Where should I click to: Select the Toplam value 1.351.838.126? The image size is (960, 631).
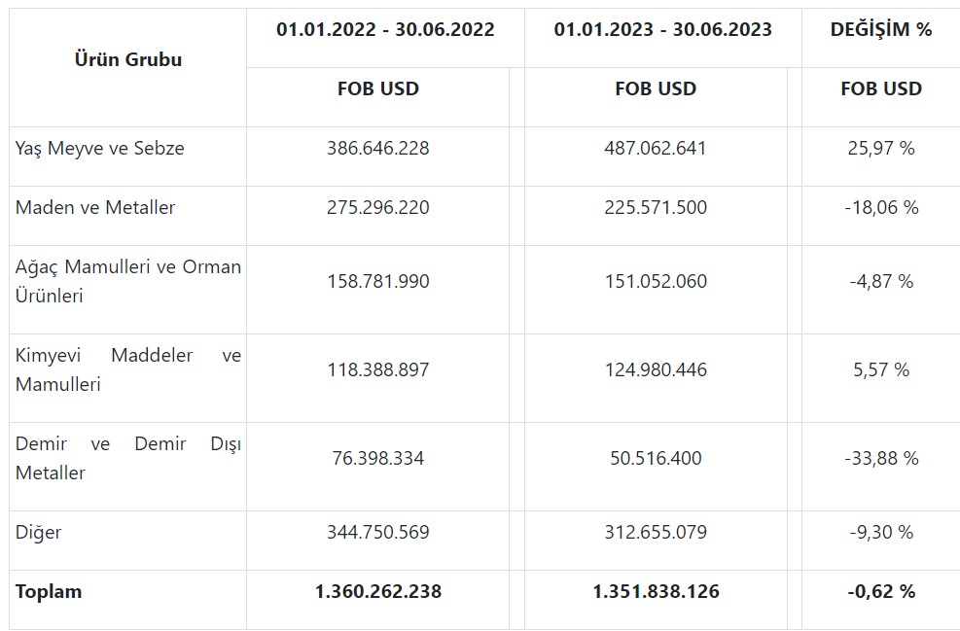pyautogui.click(x=656, y=592)
